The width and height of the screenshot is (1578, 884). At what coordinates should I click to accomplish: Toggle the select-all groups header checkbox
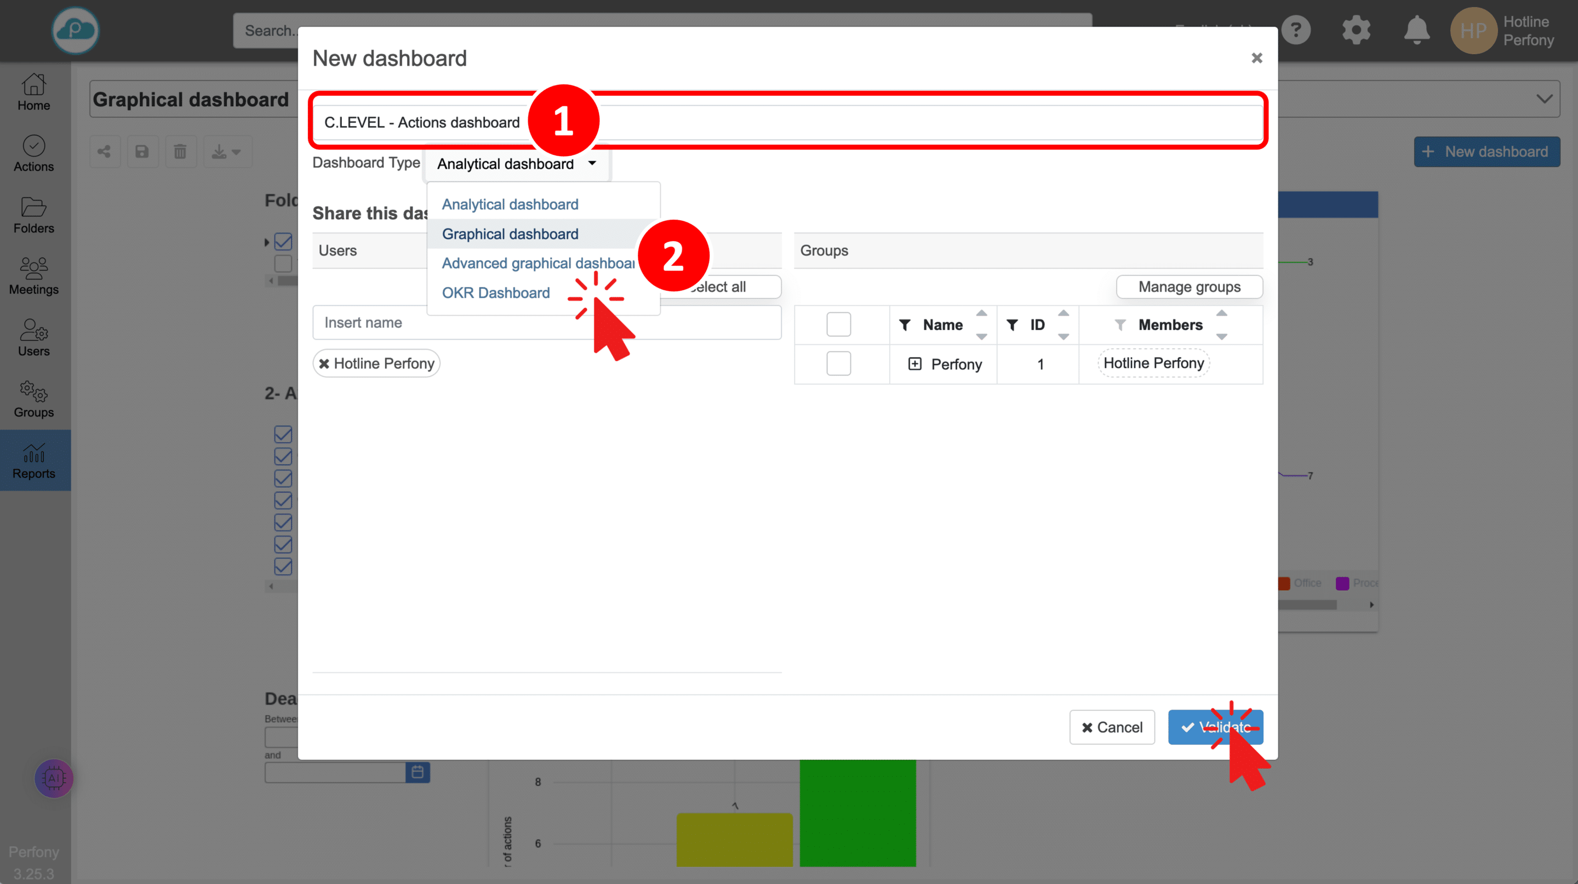pos(838,324)
